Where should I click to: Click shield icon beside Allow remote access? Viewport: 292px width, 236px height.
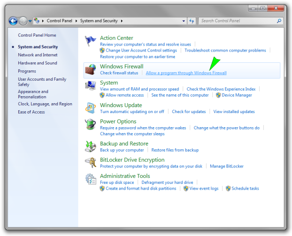tap(102, 95)
